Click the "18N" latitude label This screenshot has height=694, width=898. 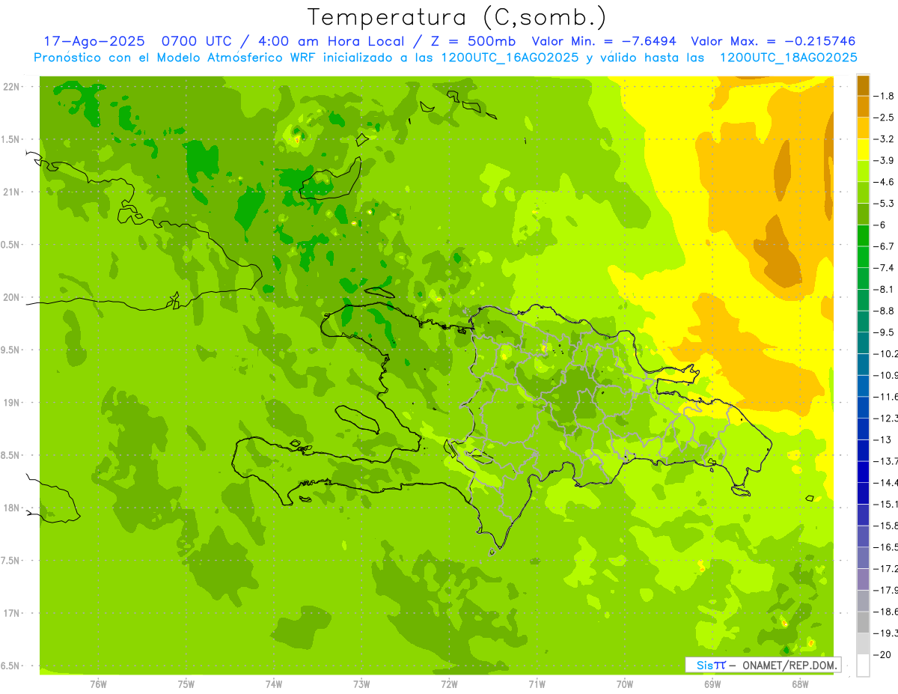point(11,508)
